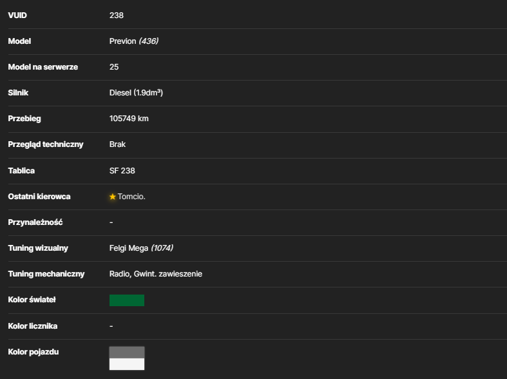Screen dimensions: 507x379
Task: Click the white vehicle color swatch
Action: (x=127, y=364)
